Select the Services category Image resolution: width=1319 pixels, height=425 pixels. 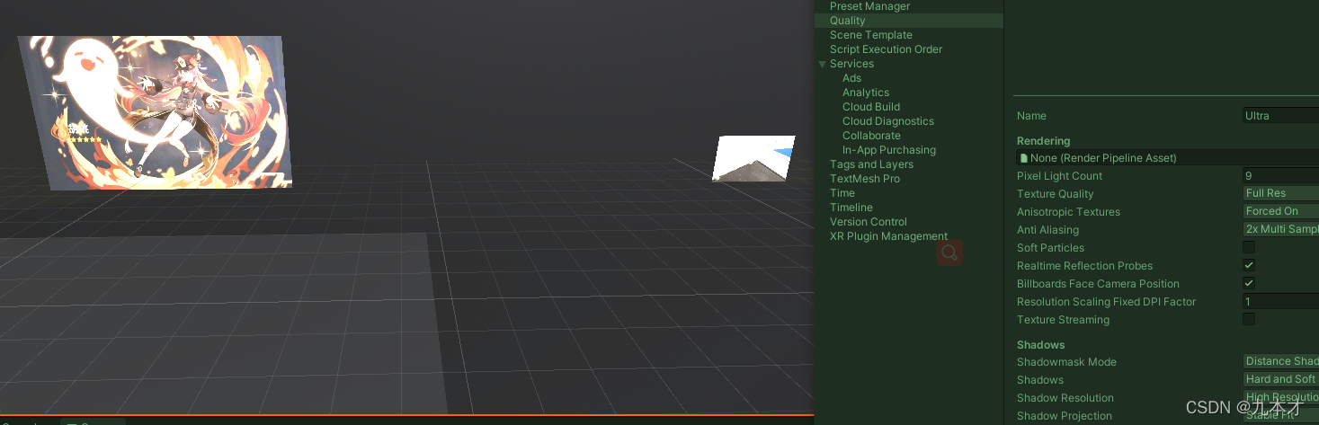(851, 64)
